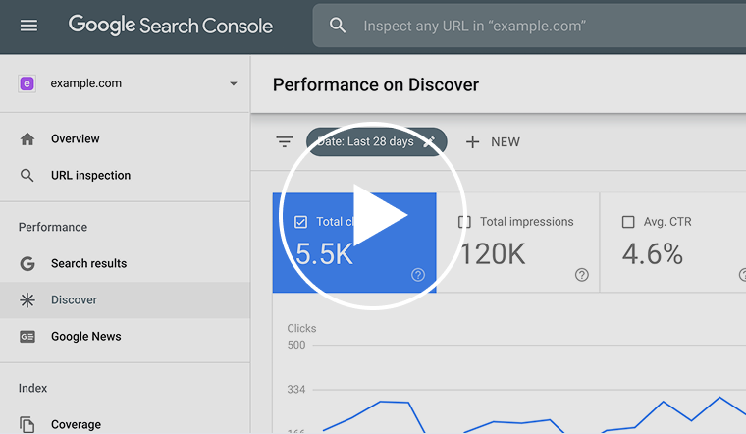The width and height of the screenshot is (746, 434).
Task: Click the plus icon beside NEW
Action: pyautogui.click(x=472, y=141)
